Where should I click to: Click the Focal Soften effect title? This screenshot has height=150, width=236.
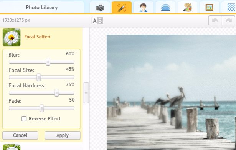pyautogui.click(x=37, y=37)
